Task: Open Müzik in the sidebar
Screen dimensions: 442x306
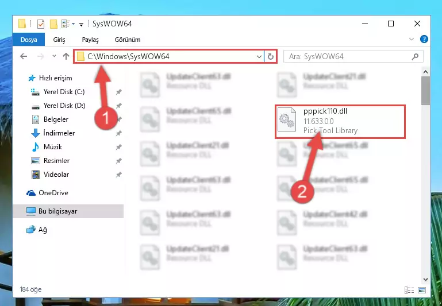Action: [53, 147]
